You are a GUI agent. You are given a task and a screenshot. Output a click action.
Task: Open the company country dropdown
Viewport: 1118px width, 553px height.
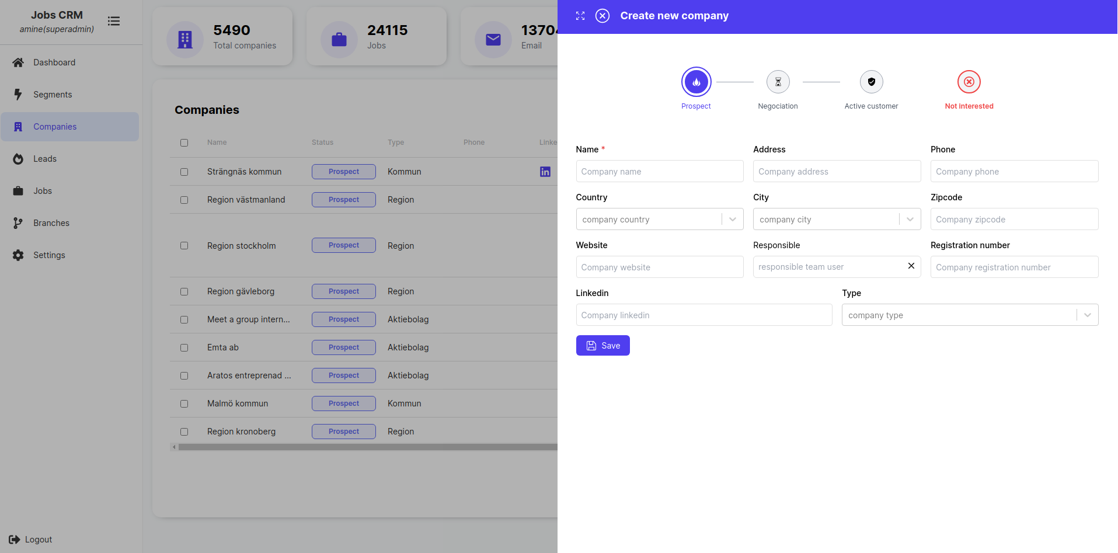pos(732,220)
